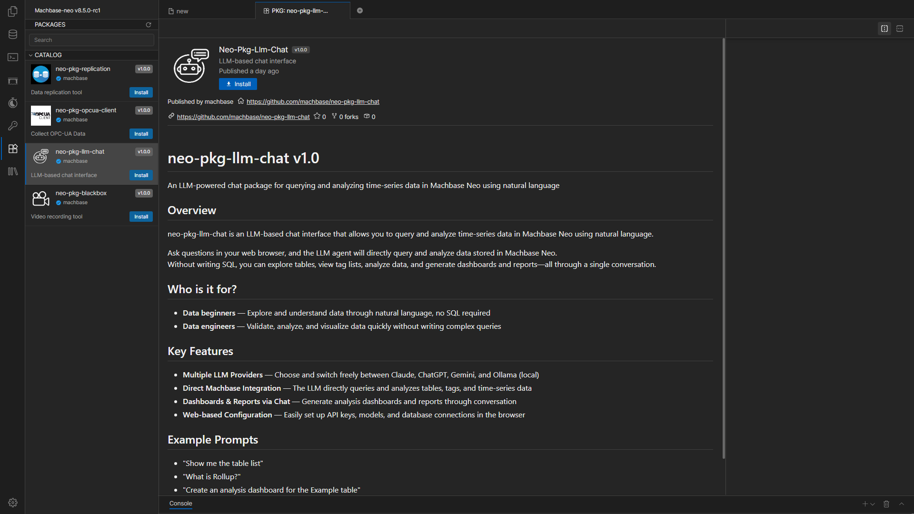Split the editor vertically

click(884, 29)
